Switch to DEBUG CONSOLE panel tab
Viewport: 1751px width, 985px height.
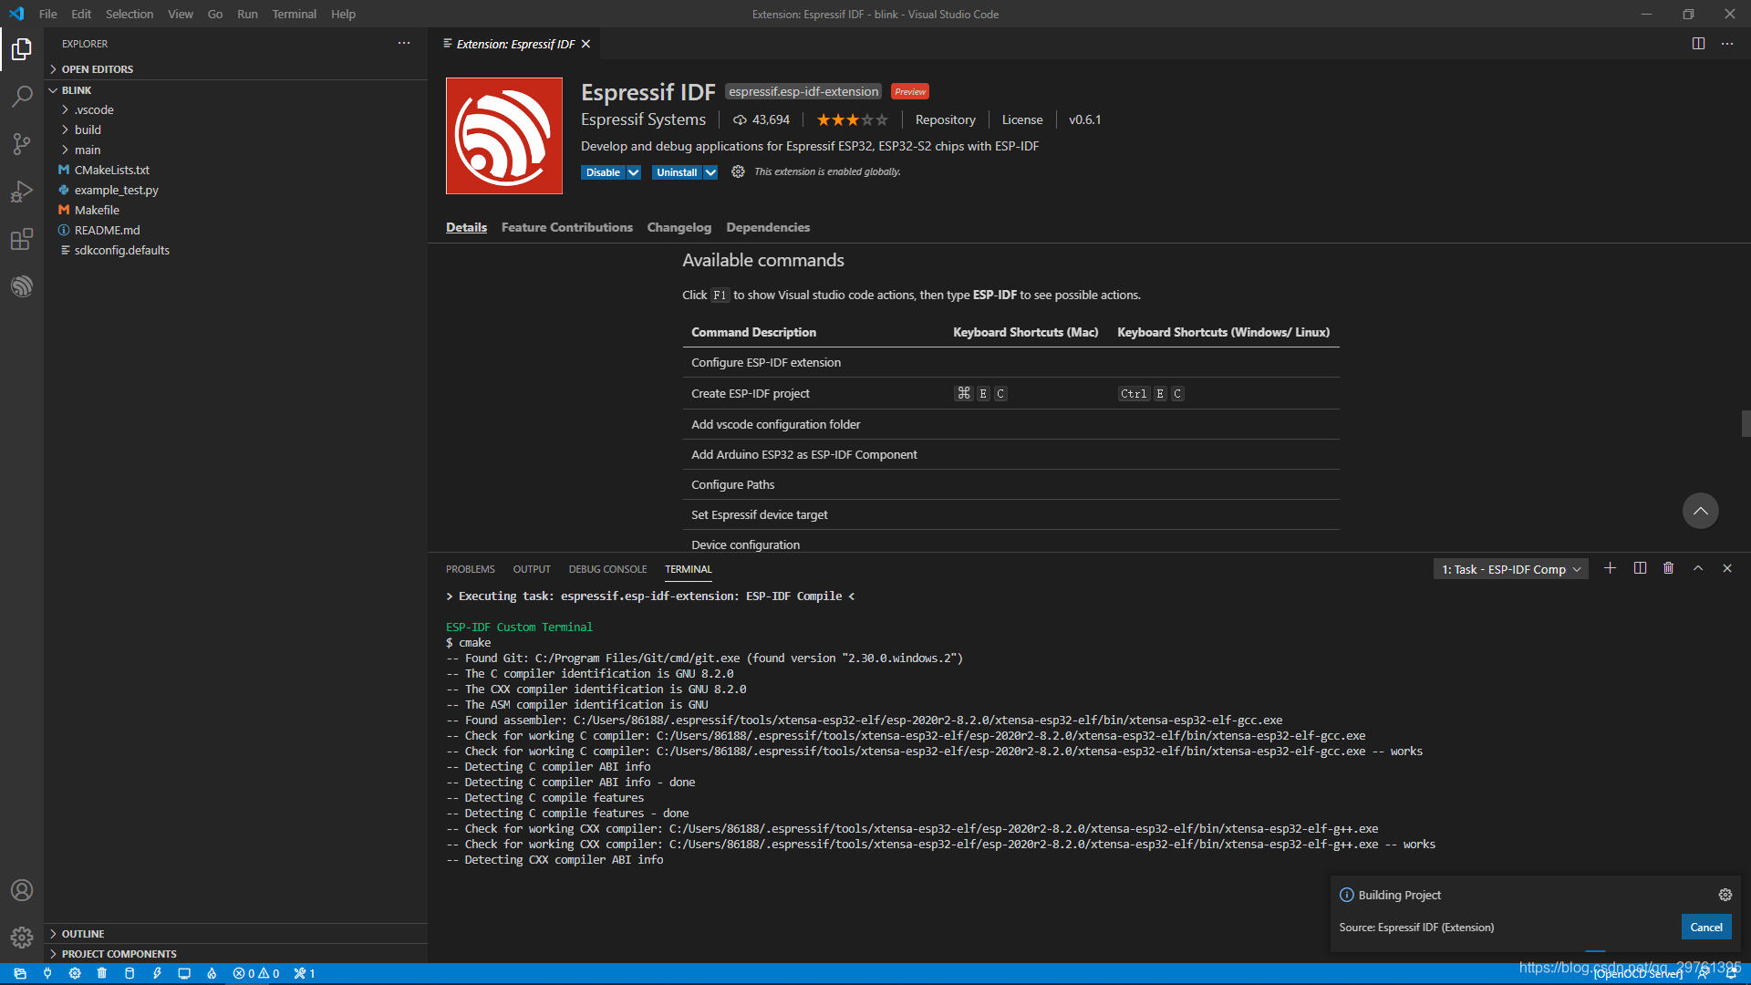[608, 569]
